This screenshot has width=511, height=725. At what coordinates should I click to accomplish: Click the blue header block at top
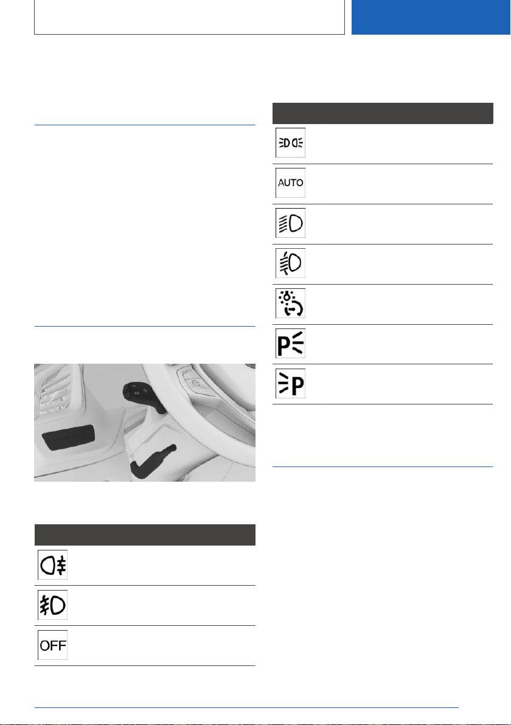(431, 17)
